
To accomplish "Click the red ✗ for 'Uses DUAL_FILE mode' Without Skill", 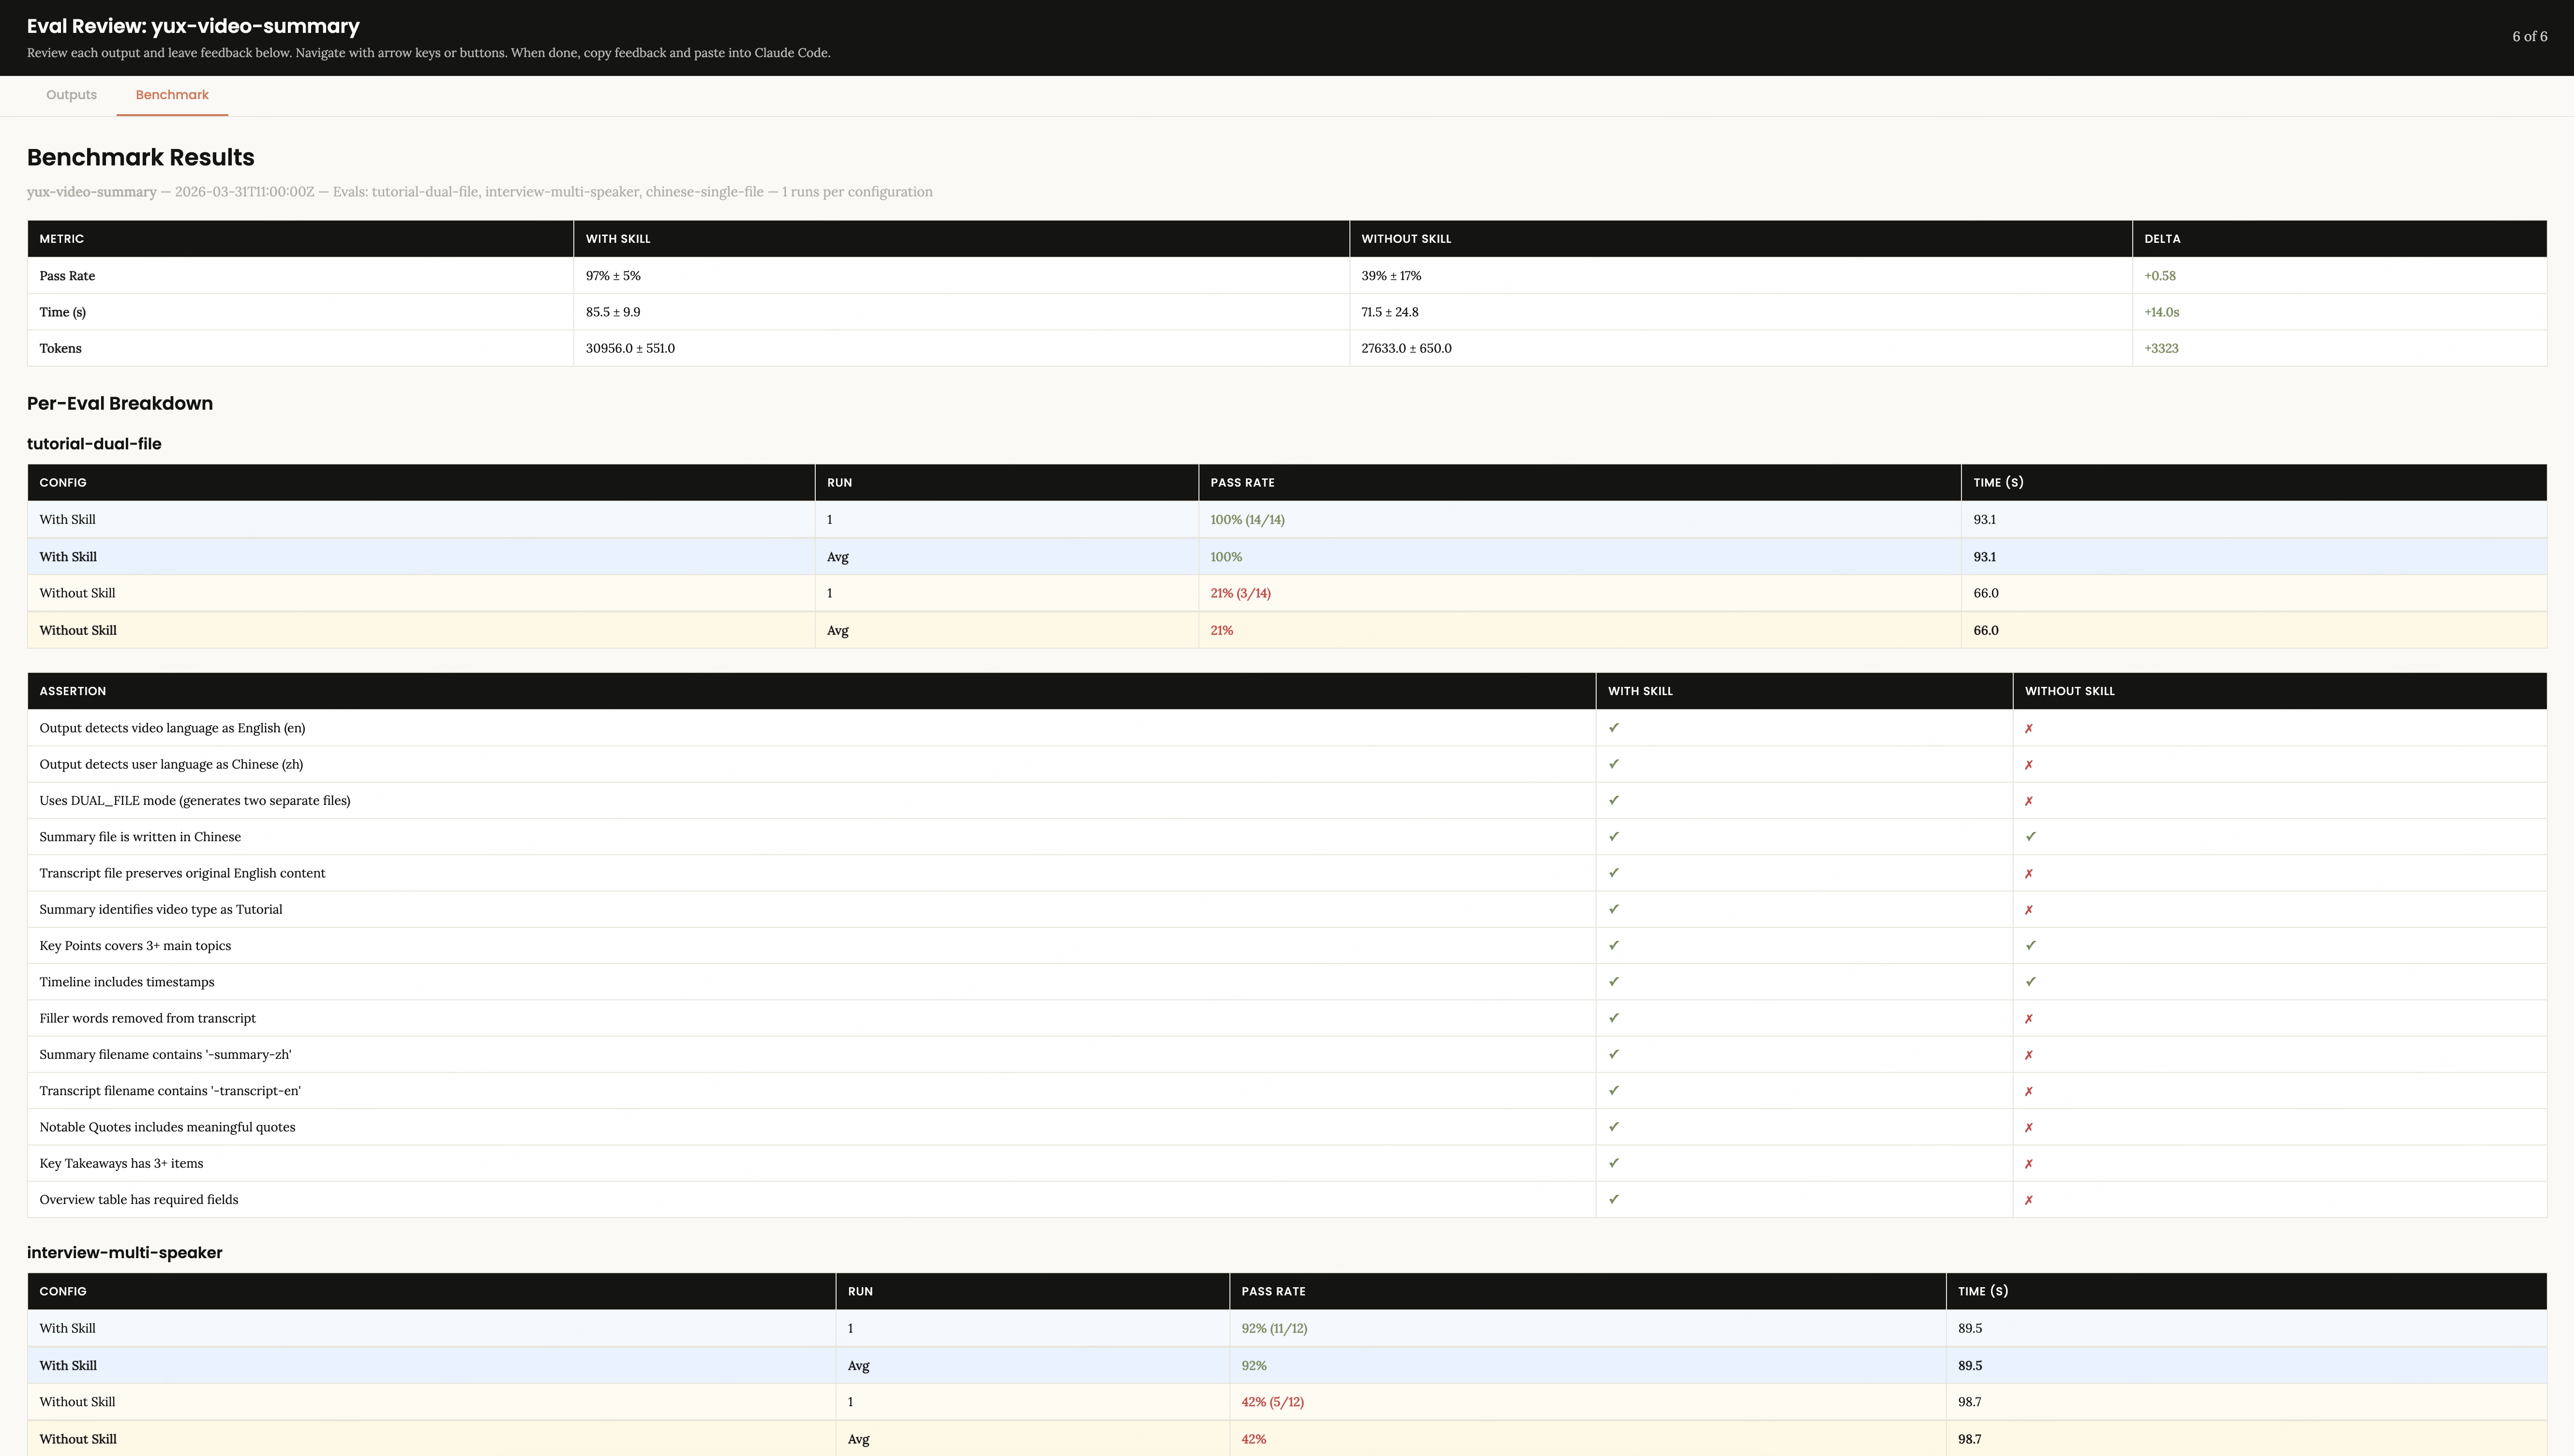I will (x=2030, y=800).
